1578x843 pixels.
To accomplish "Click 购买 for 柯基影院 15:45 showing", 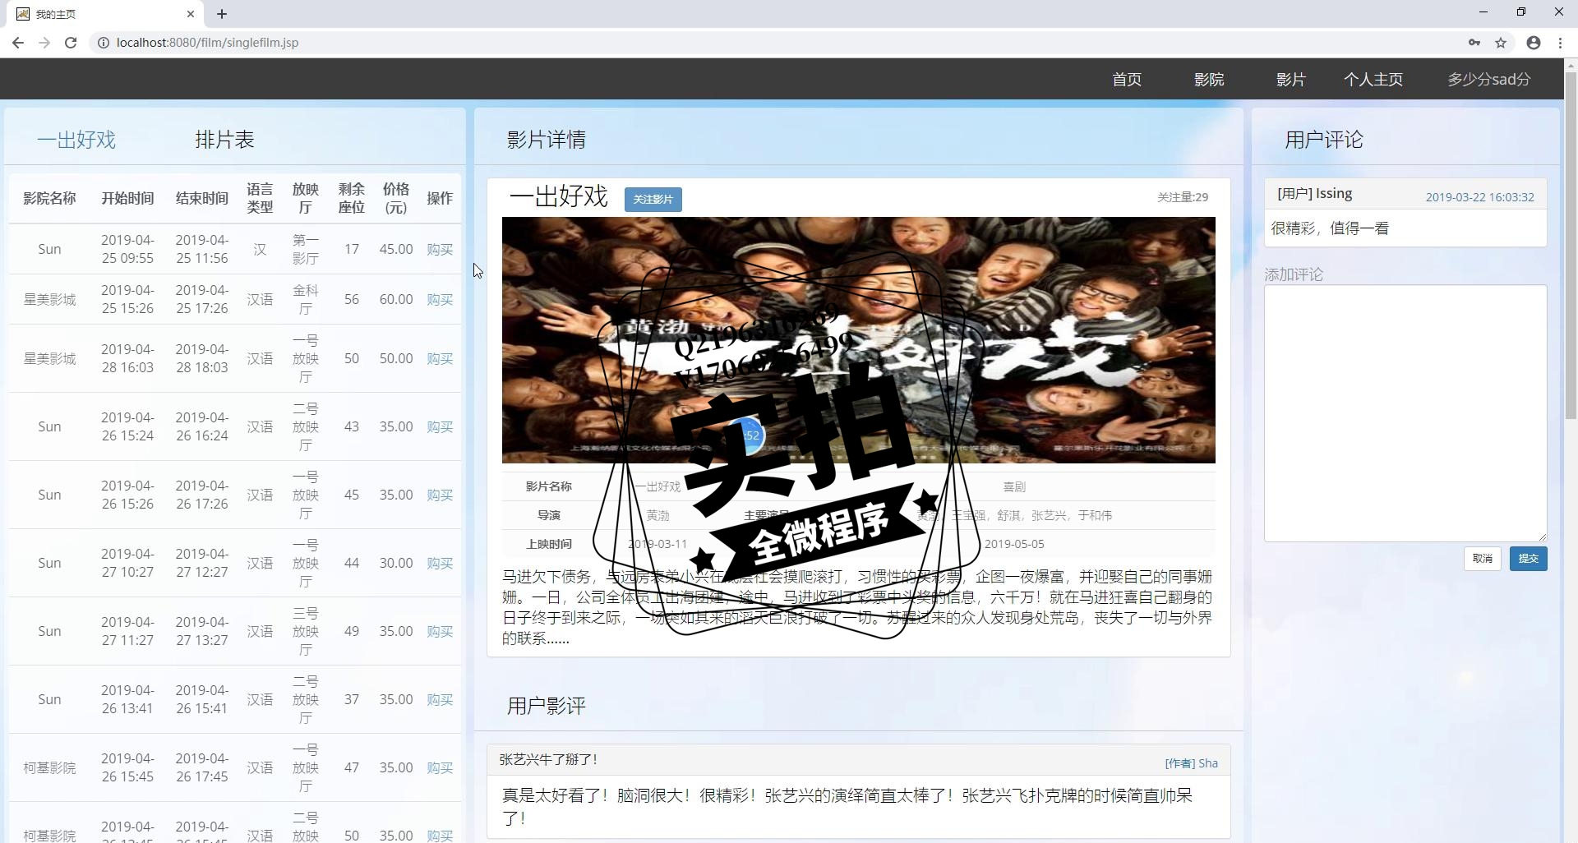I will 440,767.
